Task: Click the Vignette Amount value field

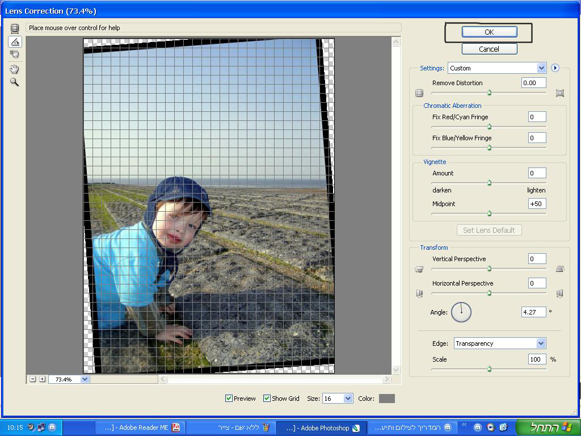Action: click(537, 173)
